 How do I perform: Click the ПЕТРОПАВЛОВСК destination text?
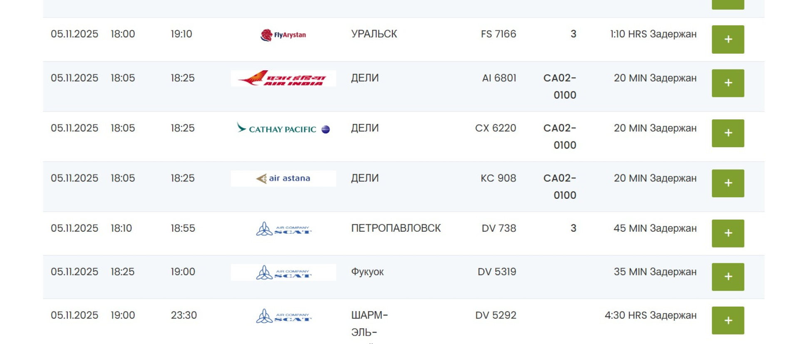[396, 228]
